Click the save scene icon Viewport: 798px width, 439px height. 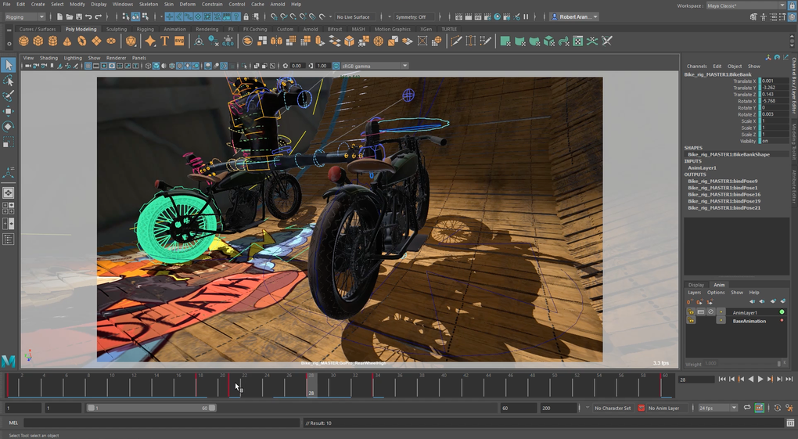[x=79, y=16]
